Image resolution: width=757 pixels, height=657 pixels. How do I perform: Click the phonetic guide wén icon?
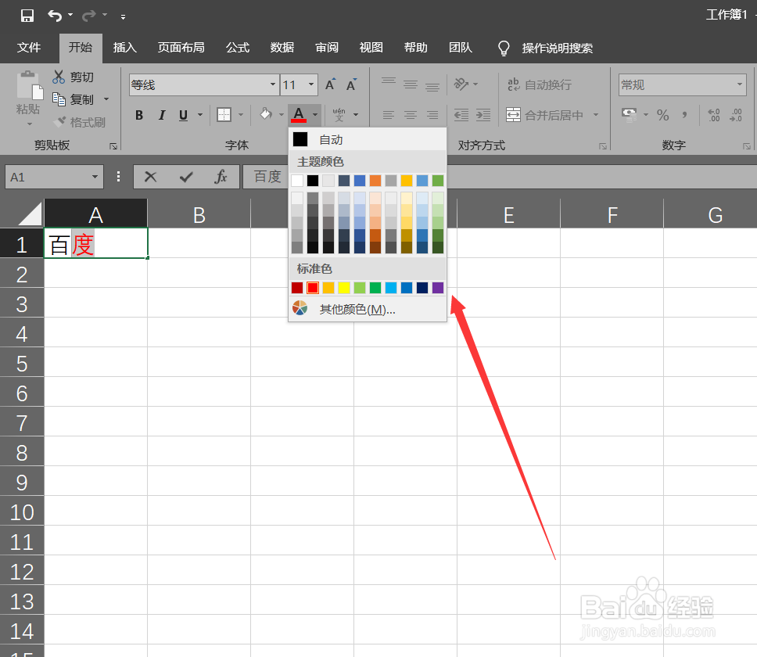(339, 114)
